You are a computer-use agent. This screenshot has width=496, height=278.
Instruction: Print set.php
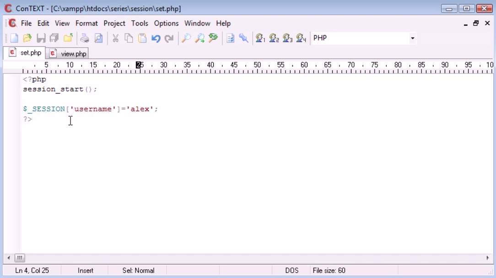click(84, 38)
